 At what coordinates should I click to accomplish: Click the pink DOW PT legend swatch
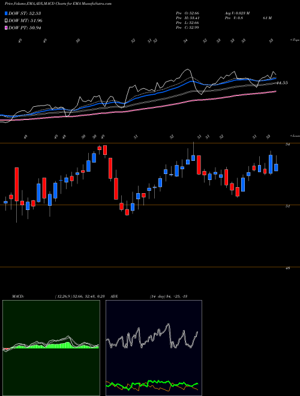pos(6,28)
